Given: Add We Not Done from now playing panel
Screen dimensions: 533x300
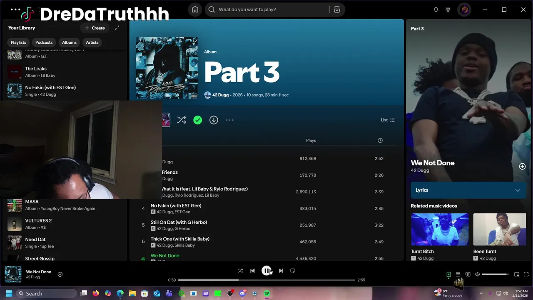Looking at the screenshot, I should (x=522, y=166).
